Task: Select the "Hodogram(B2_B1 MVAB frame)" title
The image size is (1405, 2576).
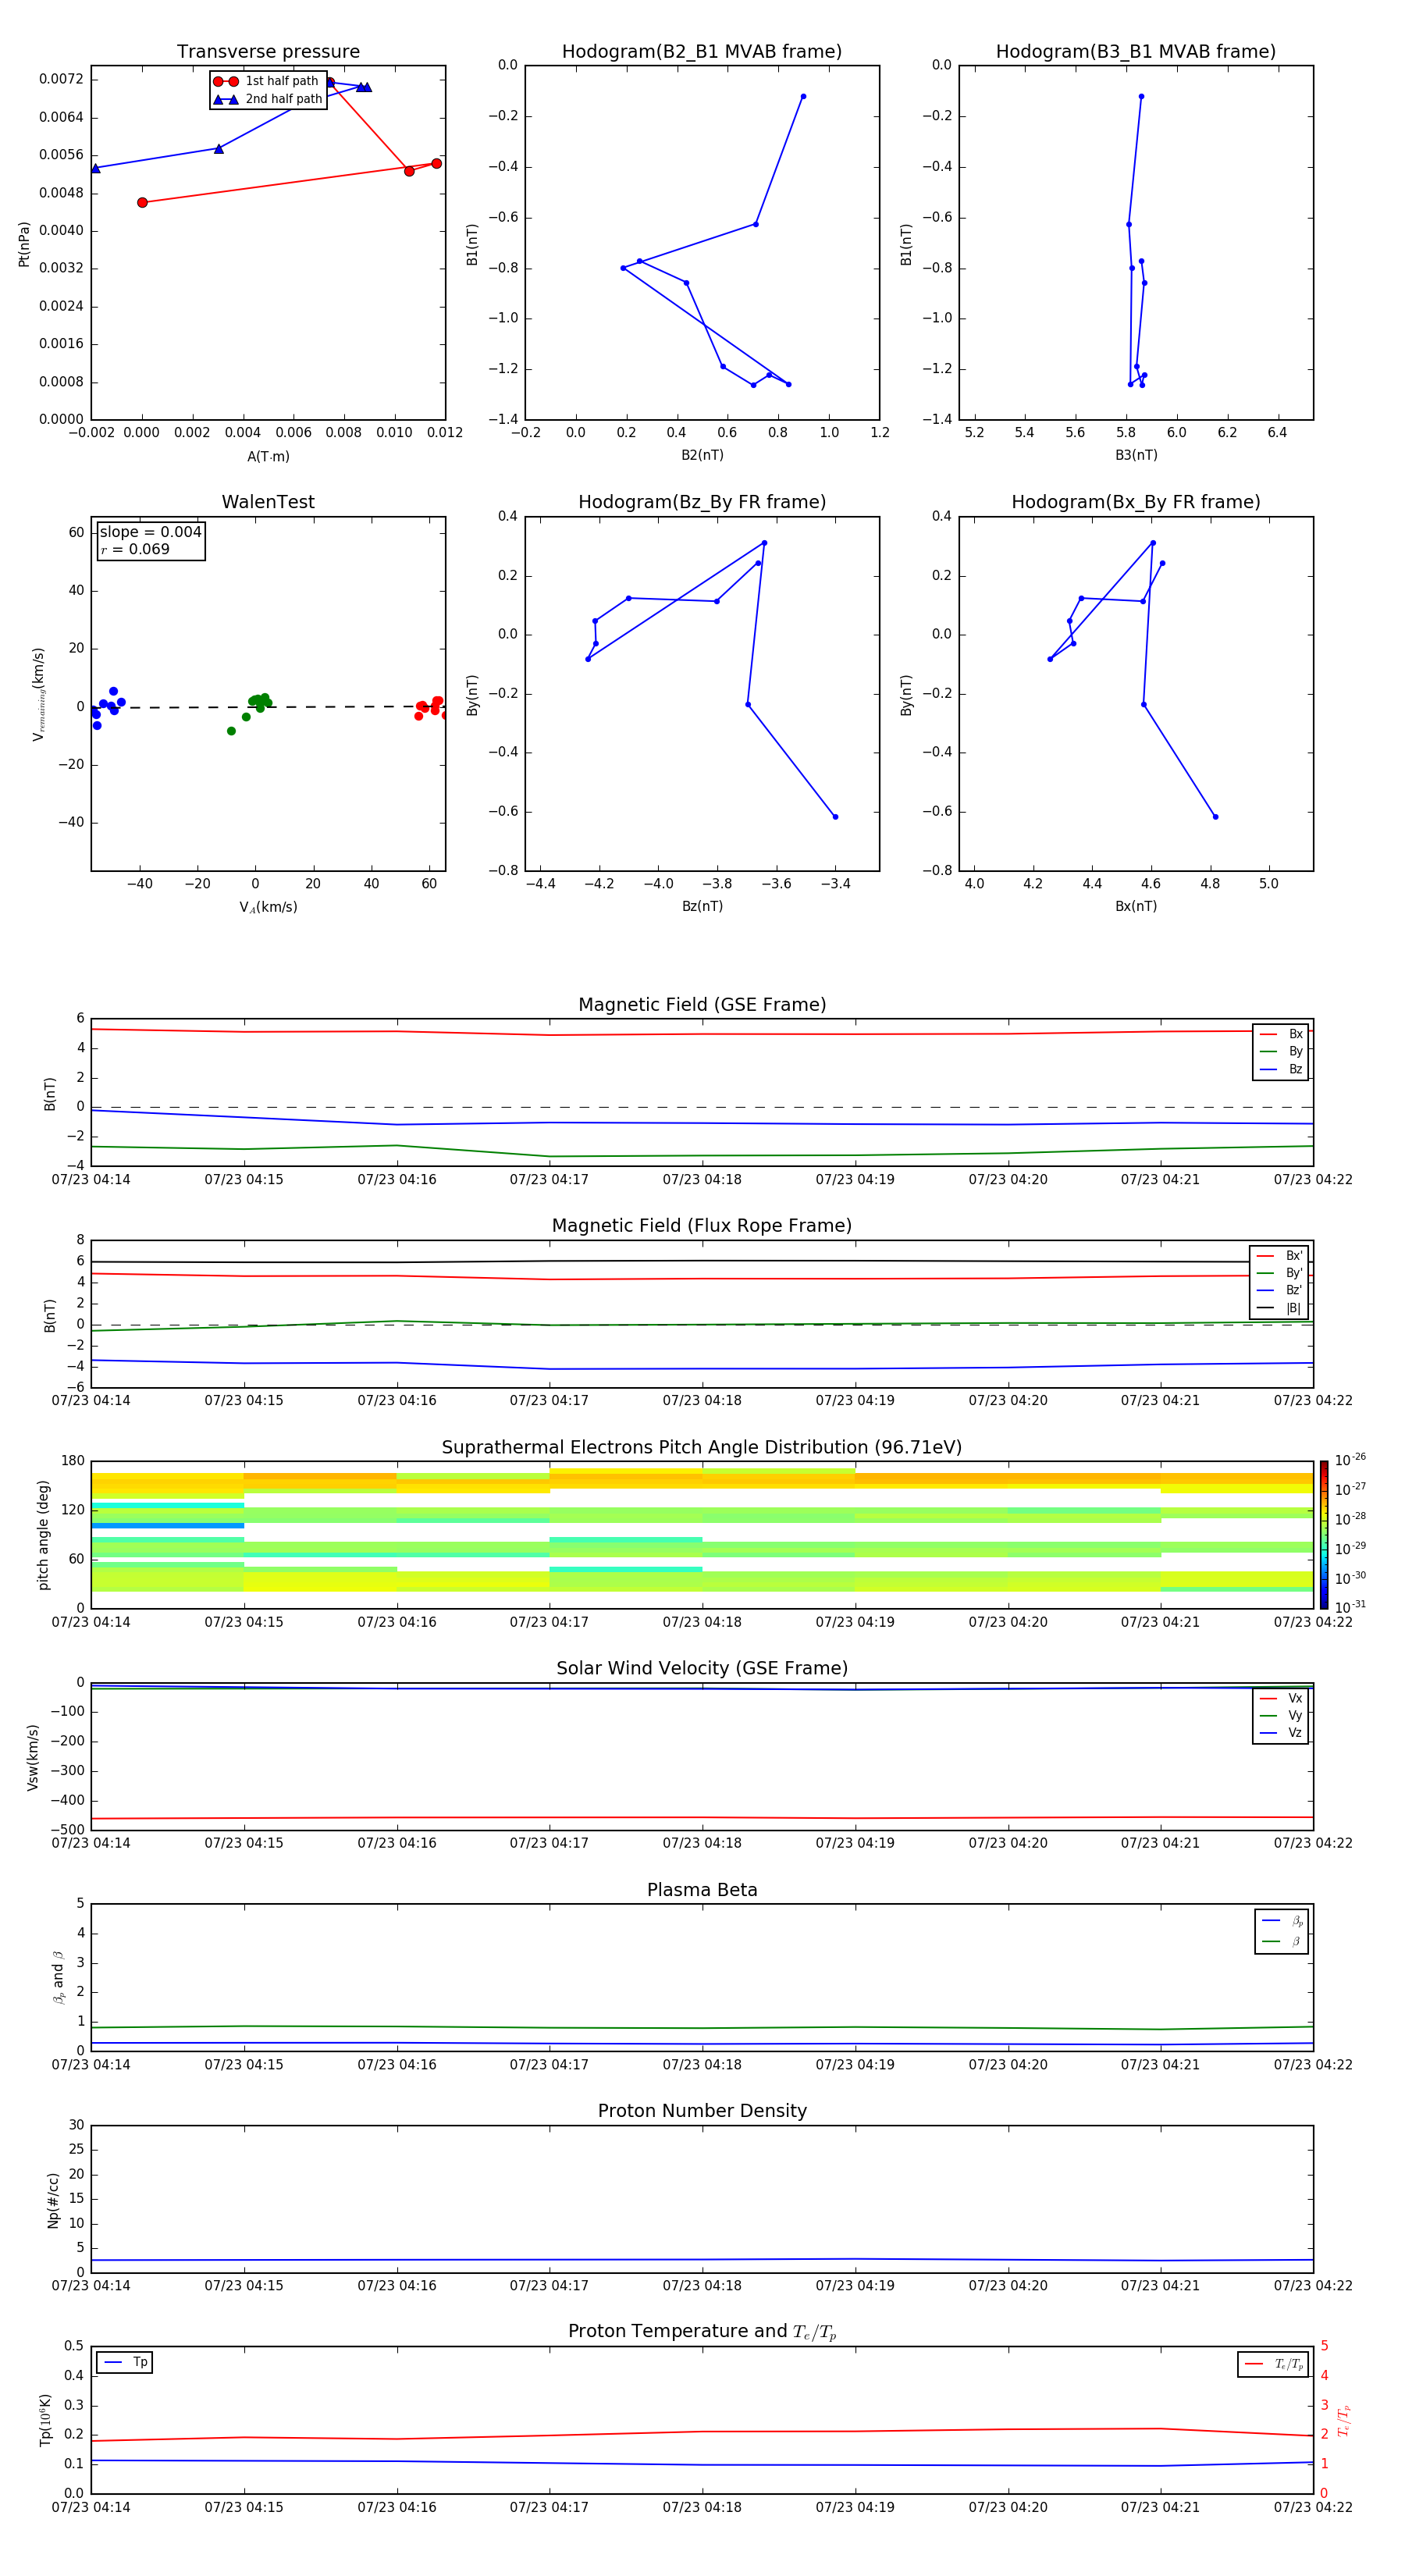Action: tap(702, 52)
